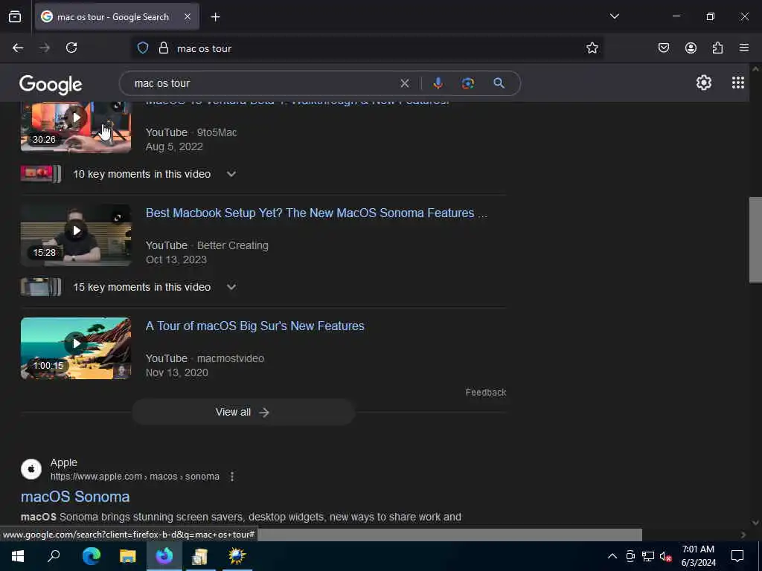Bookmark this page with the star
Viewport: 762px width, 571px height.
click(592, 48)
